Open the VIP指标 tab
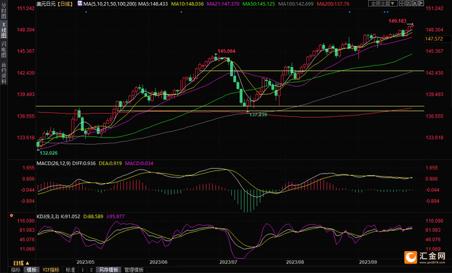 (x=51, y=270)
